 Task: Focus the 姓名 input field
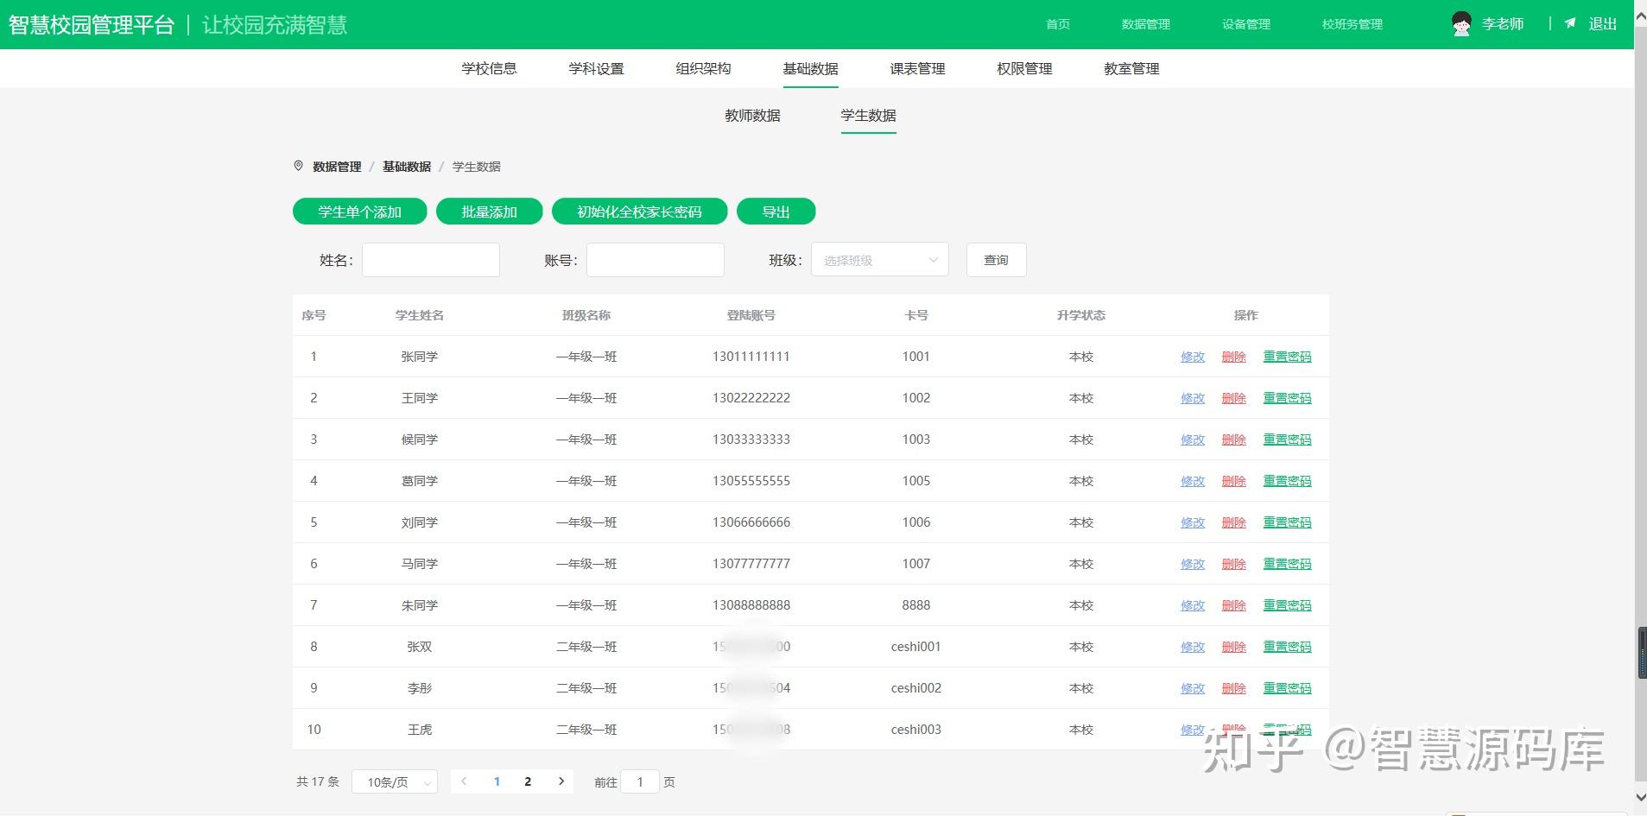[431, 260]
